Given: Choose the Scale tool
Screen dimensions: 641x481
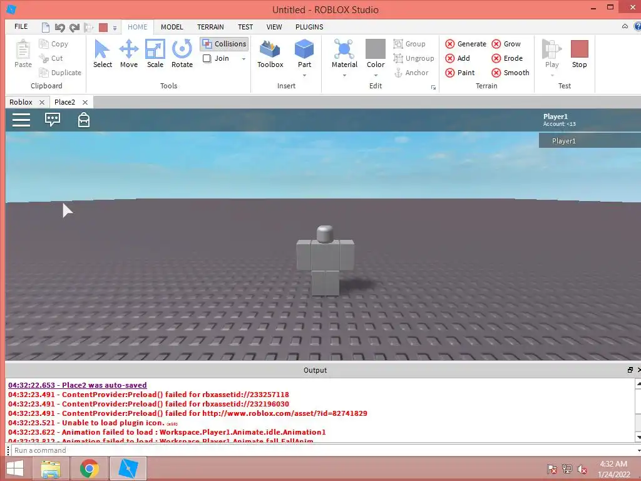Looking at the screenshot, I should coord(155,54).
